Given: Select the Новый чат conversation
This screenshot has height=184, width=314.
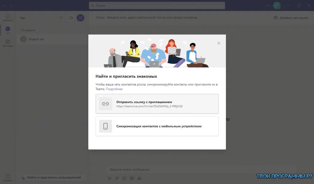Looking at the screenshot, I should tap(52, 39).
